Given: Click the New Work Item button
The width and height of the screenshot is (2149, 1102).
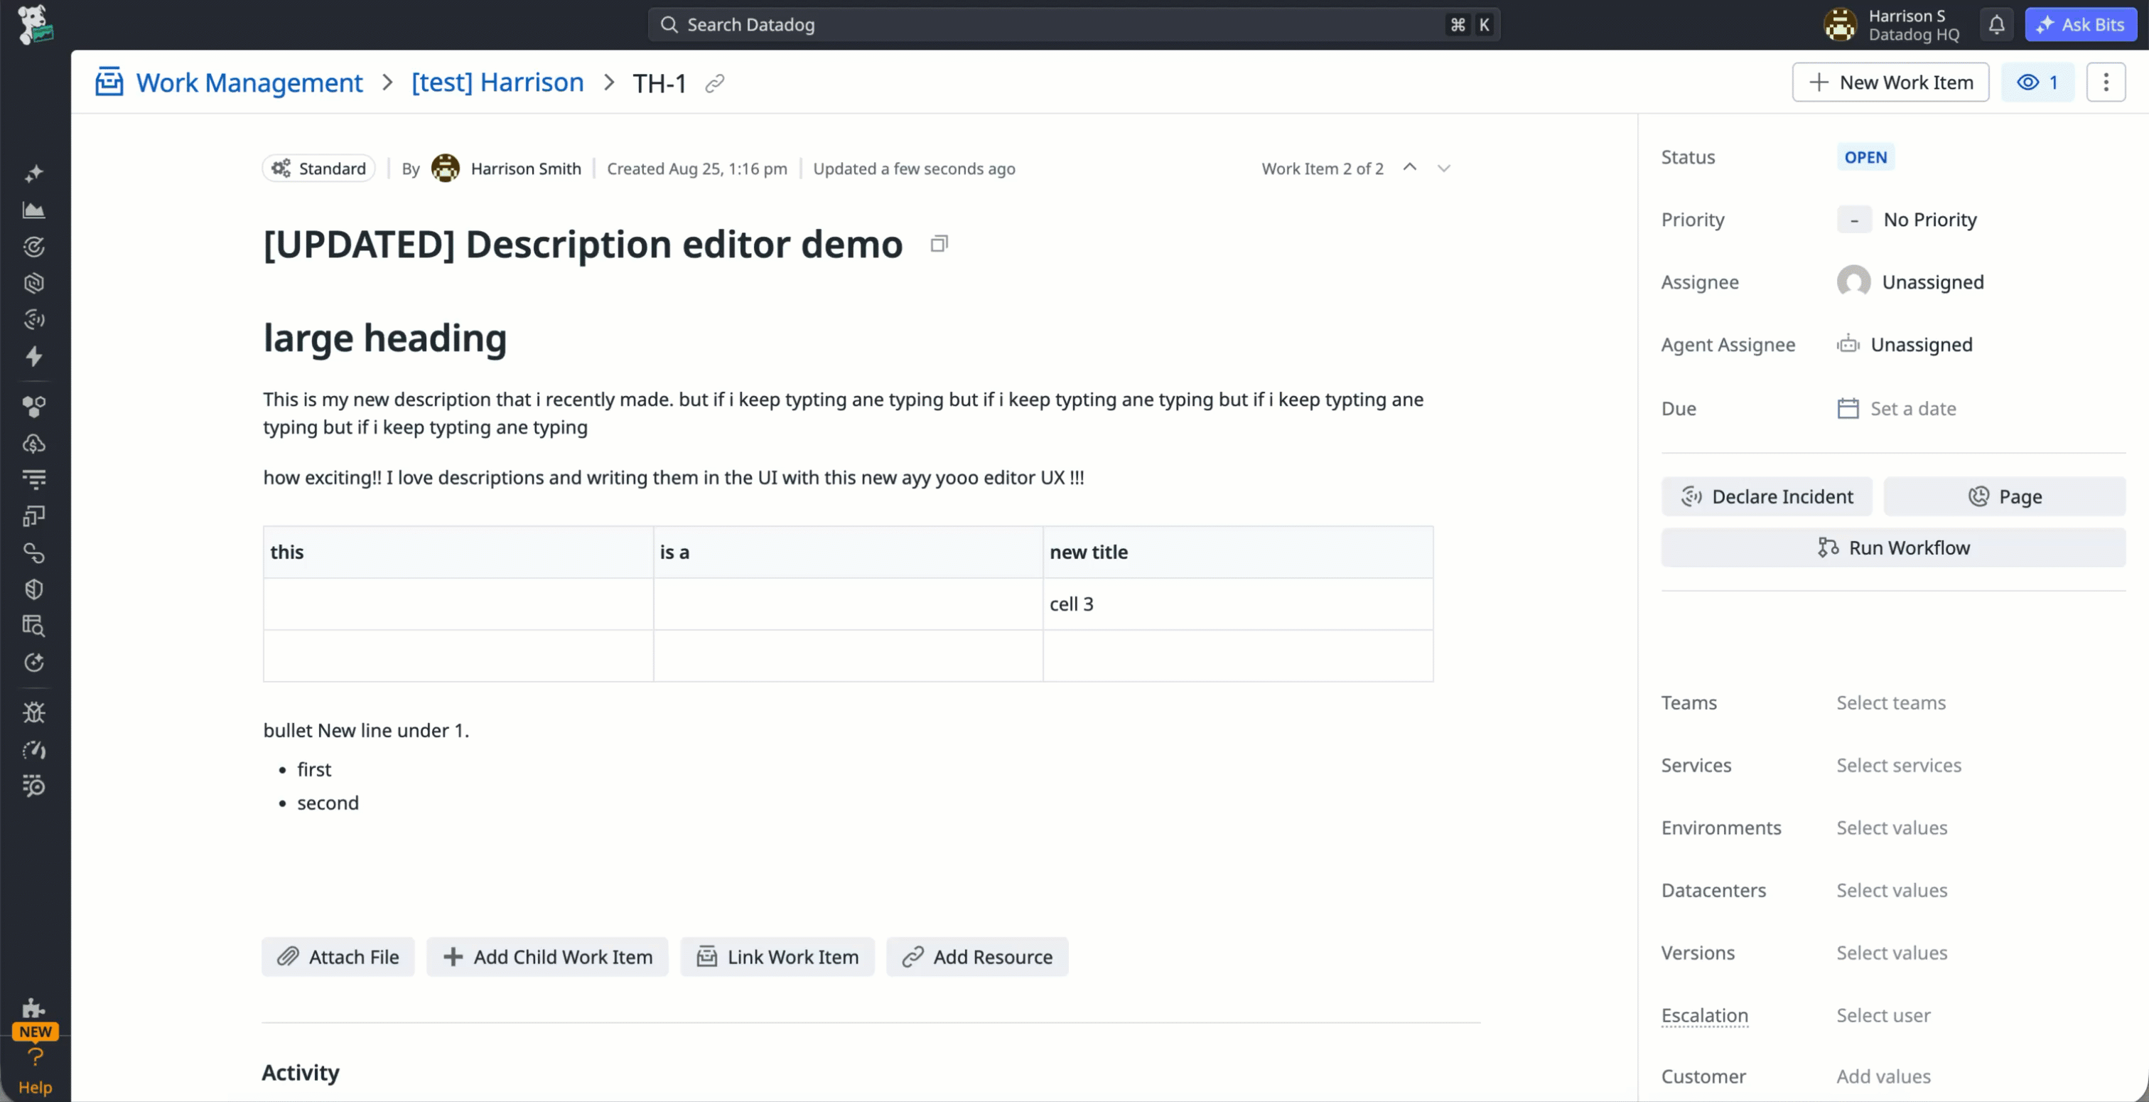Looking at the screenshot, I should click(x=1890, y=82).
